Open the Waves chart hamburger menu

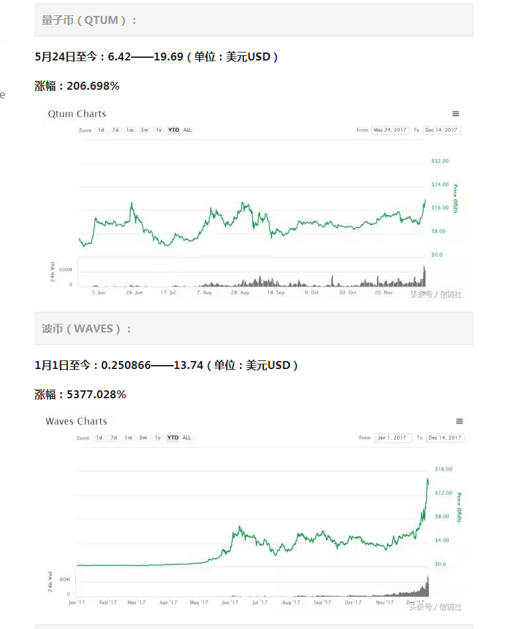tap(459, 421)
